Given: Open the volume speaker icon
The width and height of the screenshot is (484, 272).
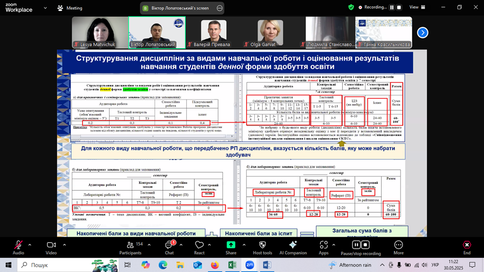Looking at the screenshot, I should coord(425,265).
